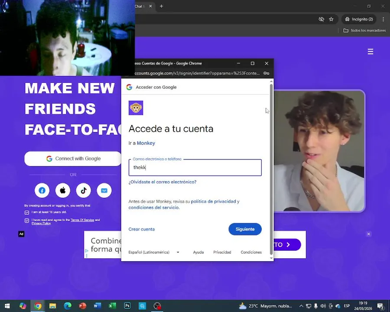The height and width of the screenshot is (312, 390).
Task: Open the notification center icon
Action: [x=380, y=306]
